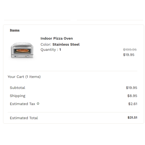The width and height of the screenshot is (145, 145).
Task: Select the Items heading
Action: [15, 30]
